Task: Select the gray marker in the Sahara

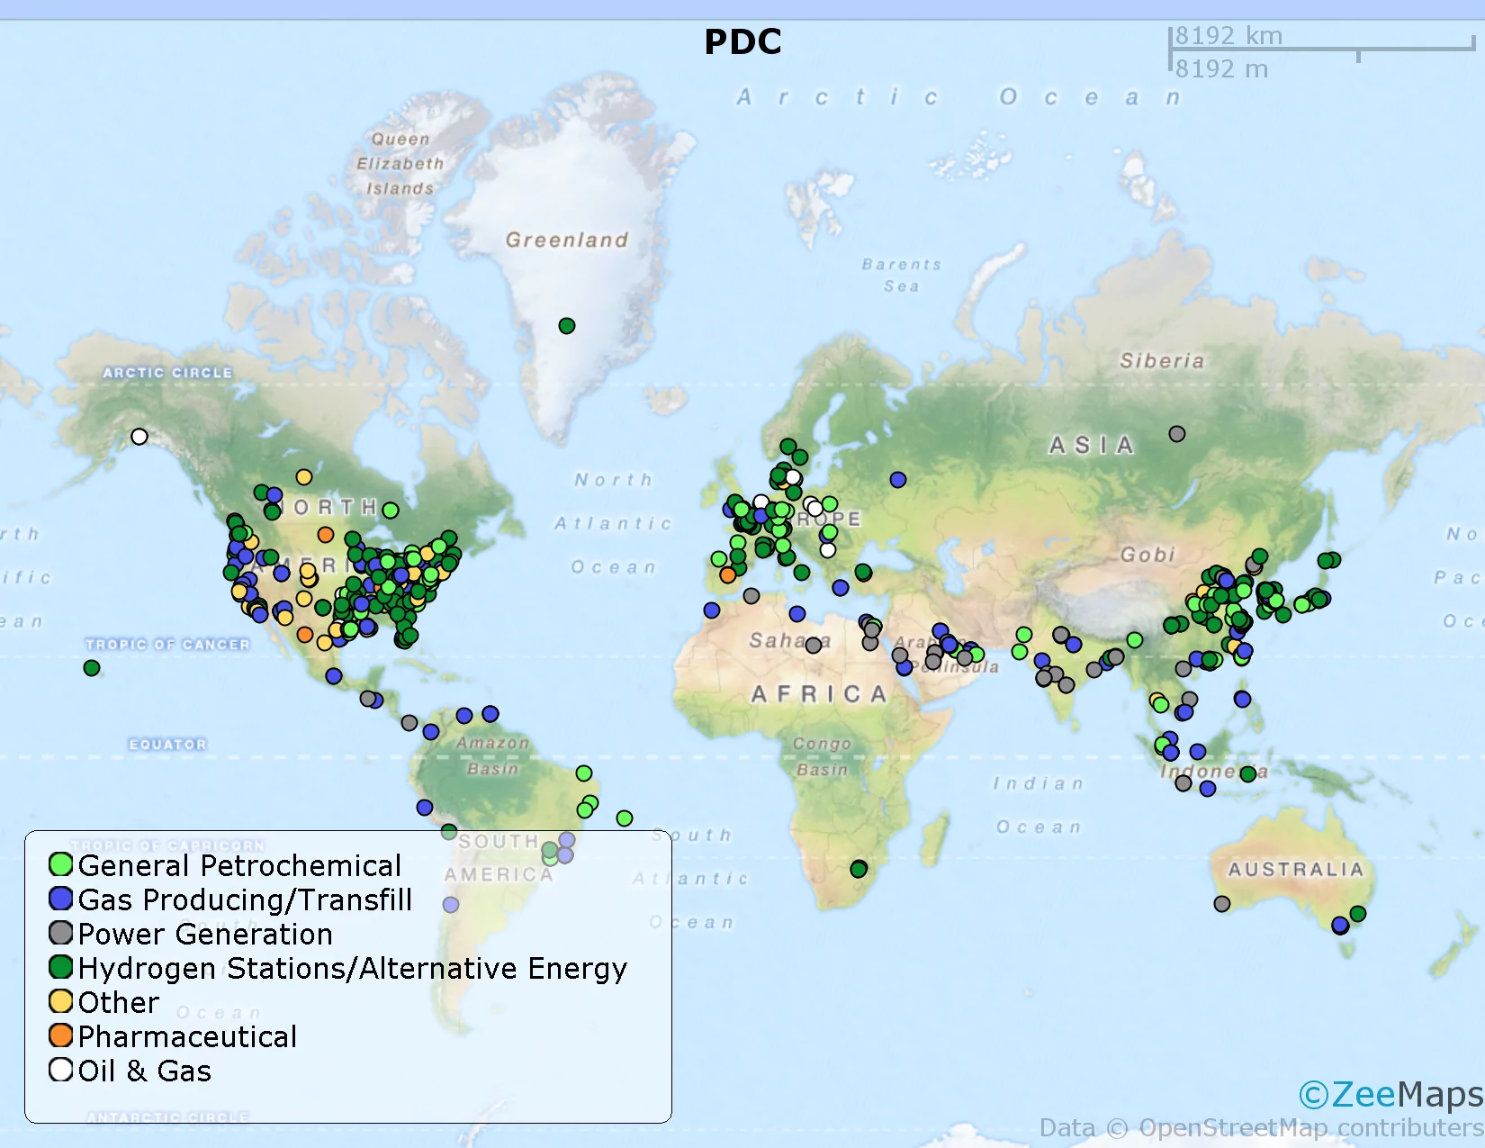Action: click(x=814, y=645)
